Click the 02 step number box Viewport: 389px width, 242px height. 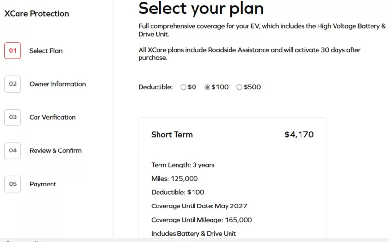click(x=13, y=84)
